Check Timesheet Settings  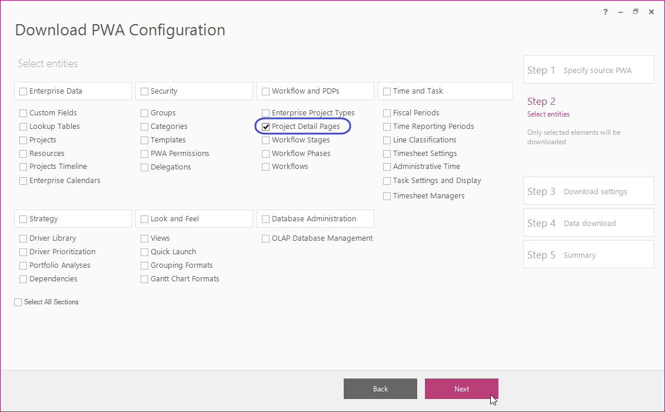[x=387, y=154]
